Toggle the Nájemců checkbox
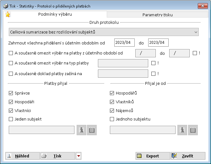Image resolution: width=211 pixels, height=164 pixels. pyautogui.click(x=112, y=110)
